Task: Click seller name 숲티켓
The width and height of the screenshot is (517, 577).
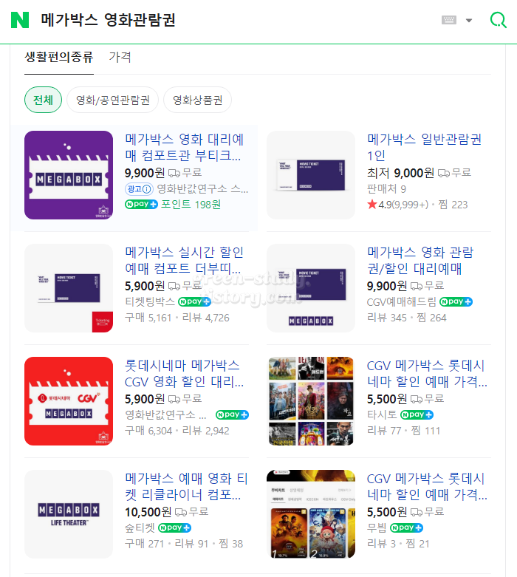Action: [x=140, y=528]
